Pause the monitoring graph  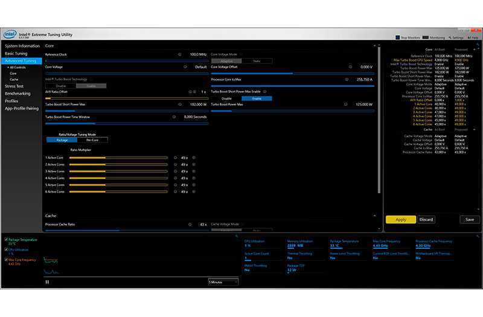coord(47,281)
